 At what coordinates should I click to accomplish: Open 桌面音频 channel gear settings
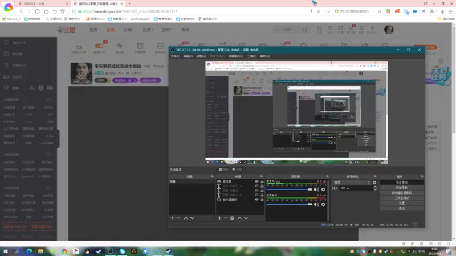323,204
